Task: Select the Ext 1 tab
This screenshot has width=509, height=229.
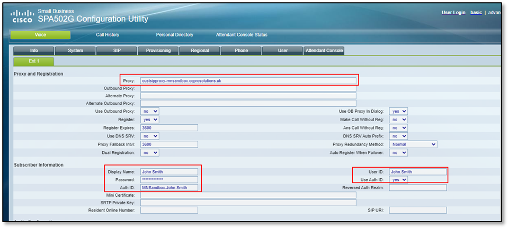Action: [34, 62]
